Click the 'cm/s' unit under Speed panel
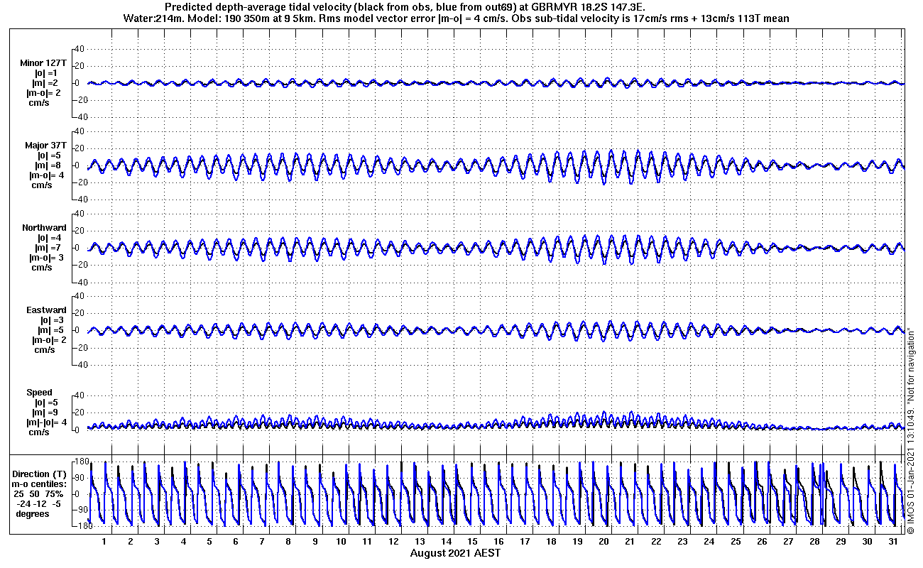The width and height of the screenshot is (923, 568). coord(38,432)
